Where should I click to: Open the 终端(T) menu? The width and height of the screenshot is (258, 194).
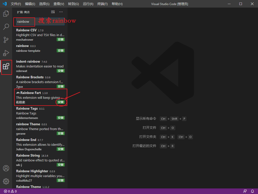[x=102, y=4]
